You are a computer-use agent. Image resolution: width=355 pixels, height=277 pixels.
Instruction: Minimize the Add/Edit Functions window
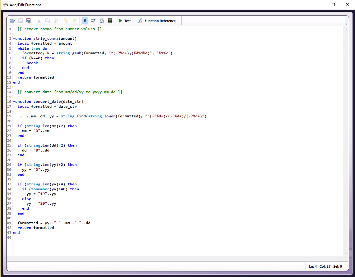coord(319,5)
